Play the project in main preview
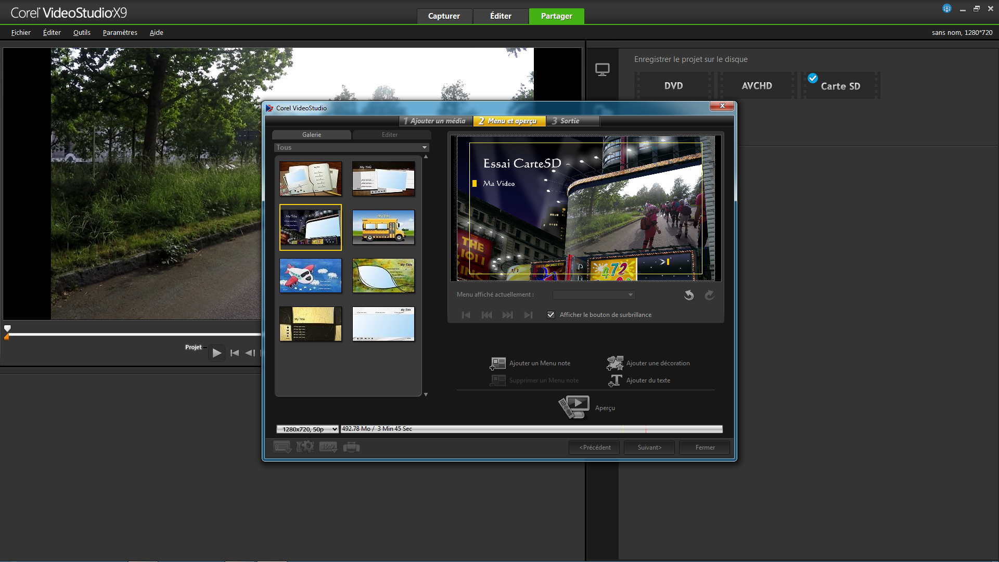Image resolution: width=999 pixels, height=562 pixels. click(217, 353)
